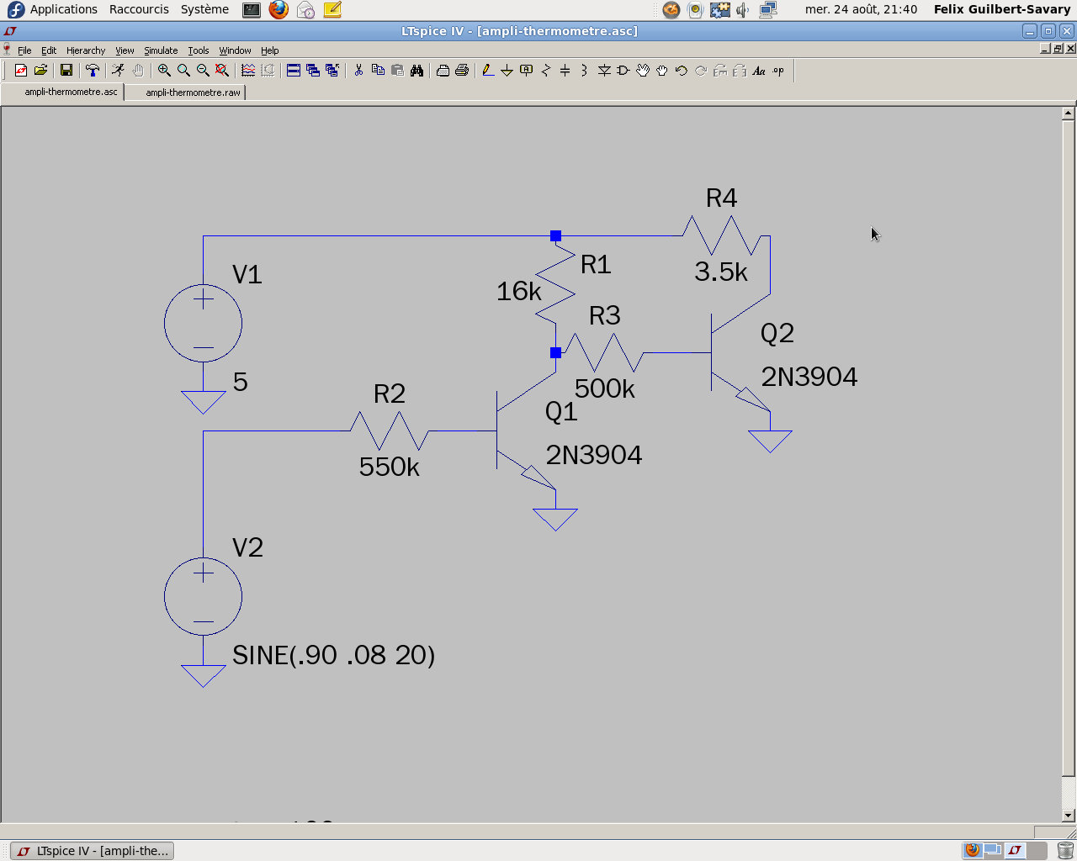This screenshot has width=1077, height=861.
Task: Click the SINE(.90 .08 20) source value
Action: tap(334, 655)
